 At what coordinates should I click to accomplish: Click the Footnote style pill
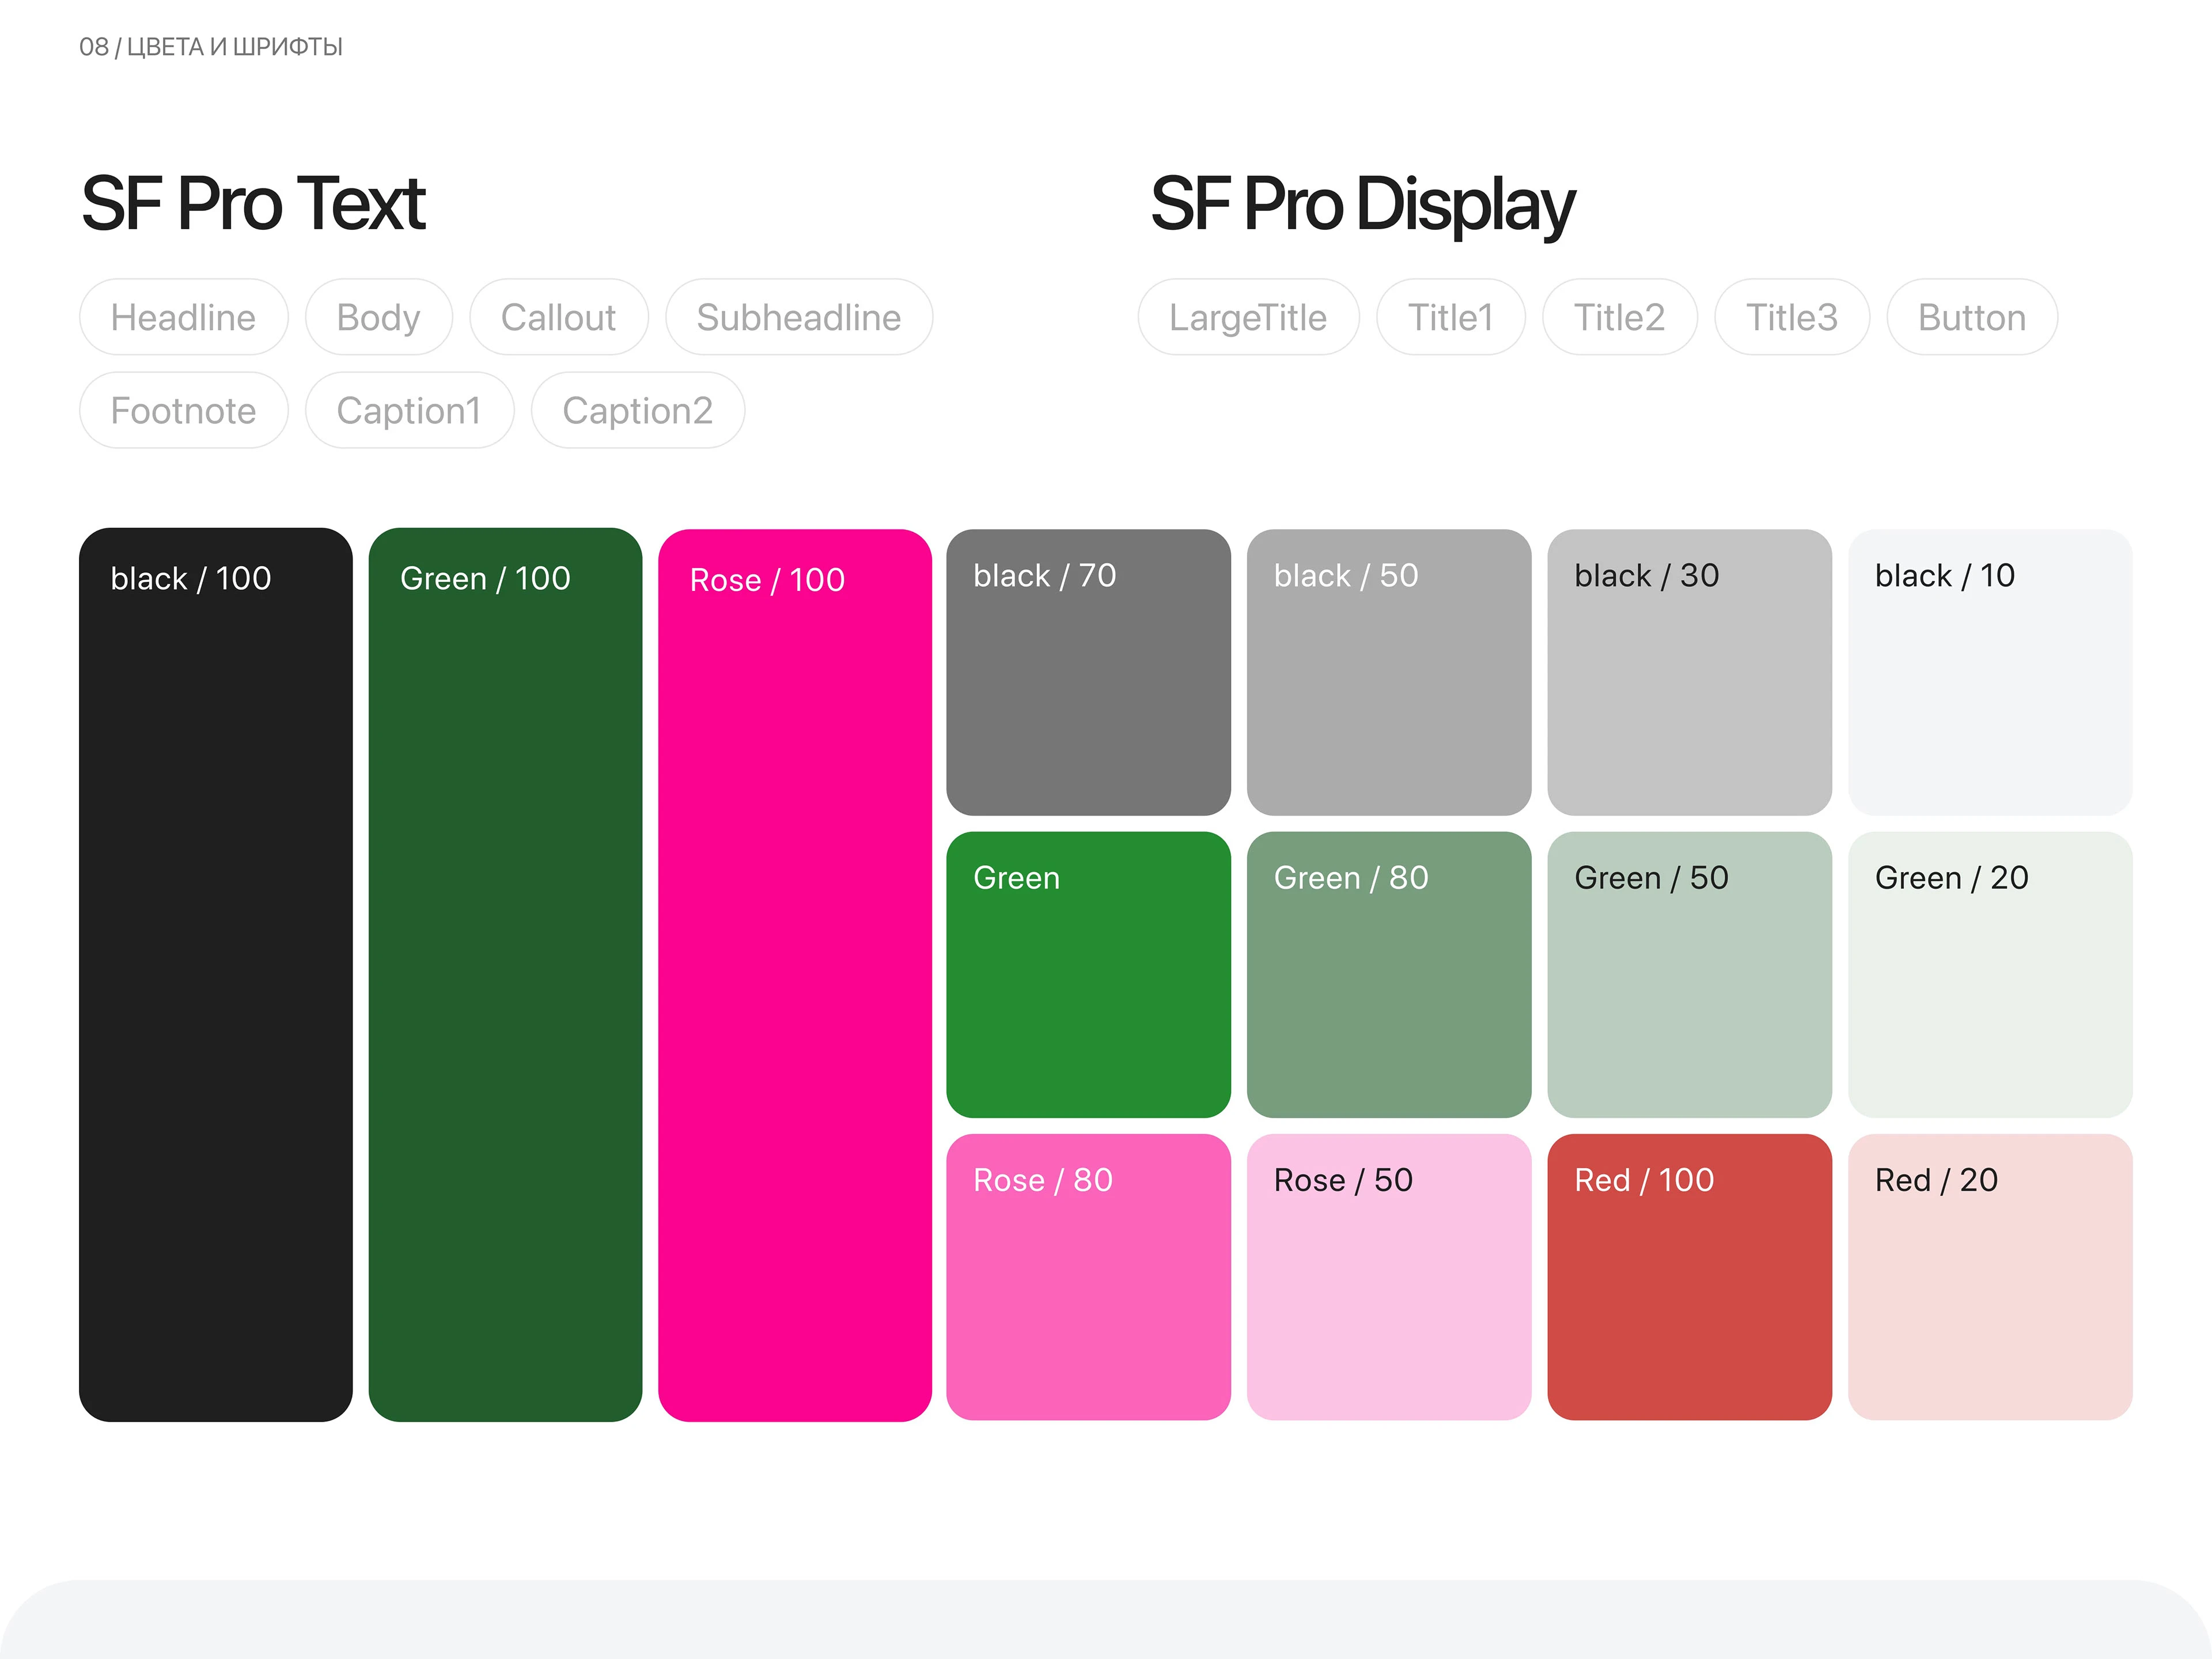coord(183,410)
